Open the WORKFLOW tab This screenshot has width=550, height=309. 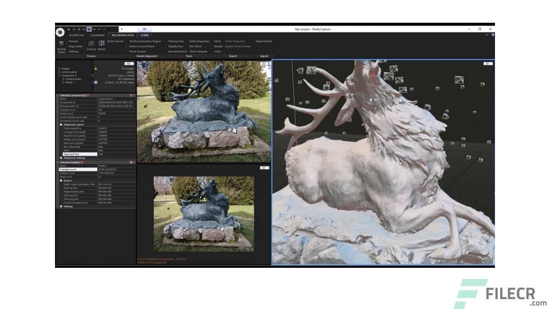pos(76,36)
